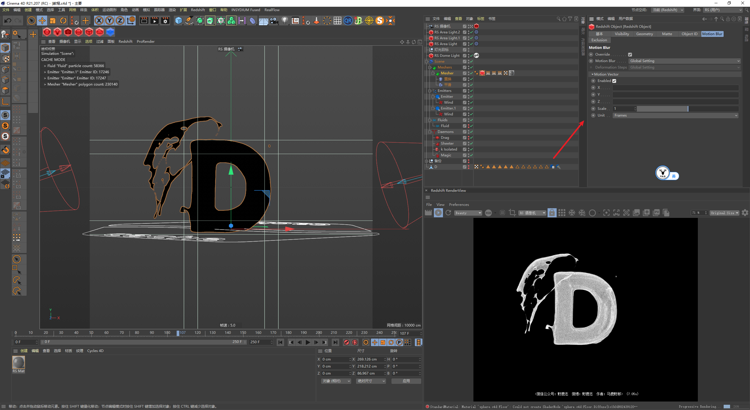Open the RealFlow menu
This screenshot has width=750, height=410.
click(272, 10)
